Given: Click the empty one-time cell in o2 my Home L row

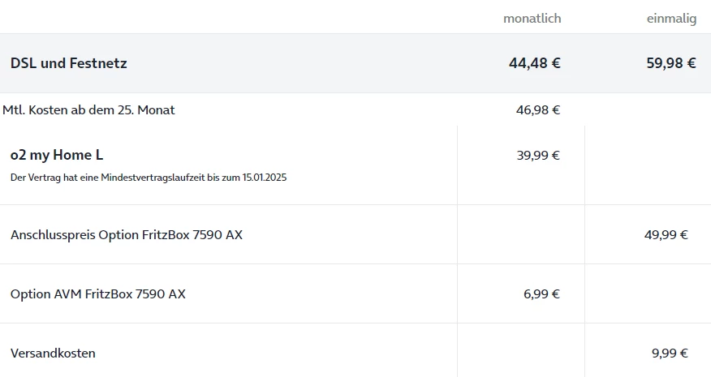Looking at the screenshot, I should [x=647, y=165].
